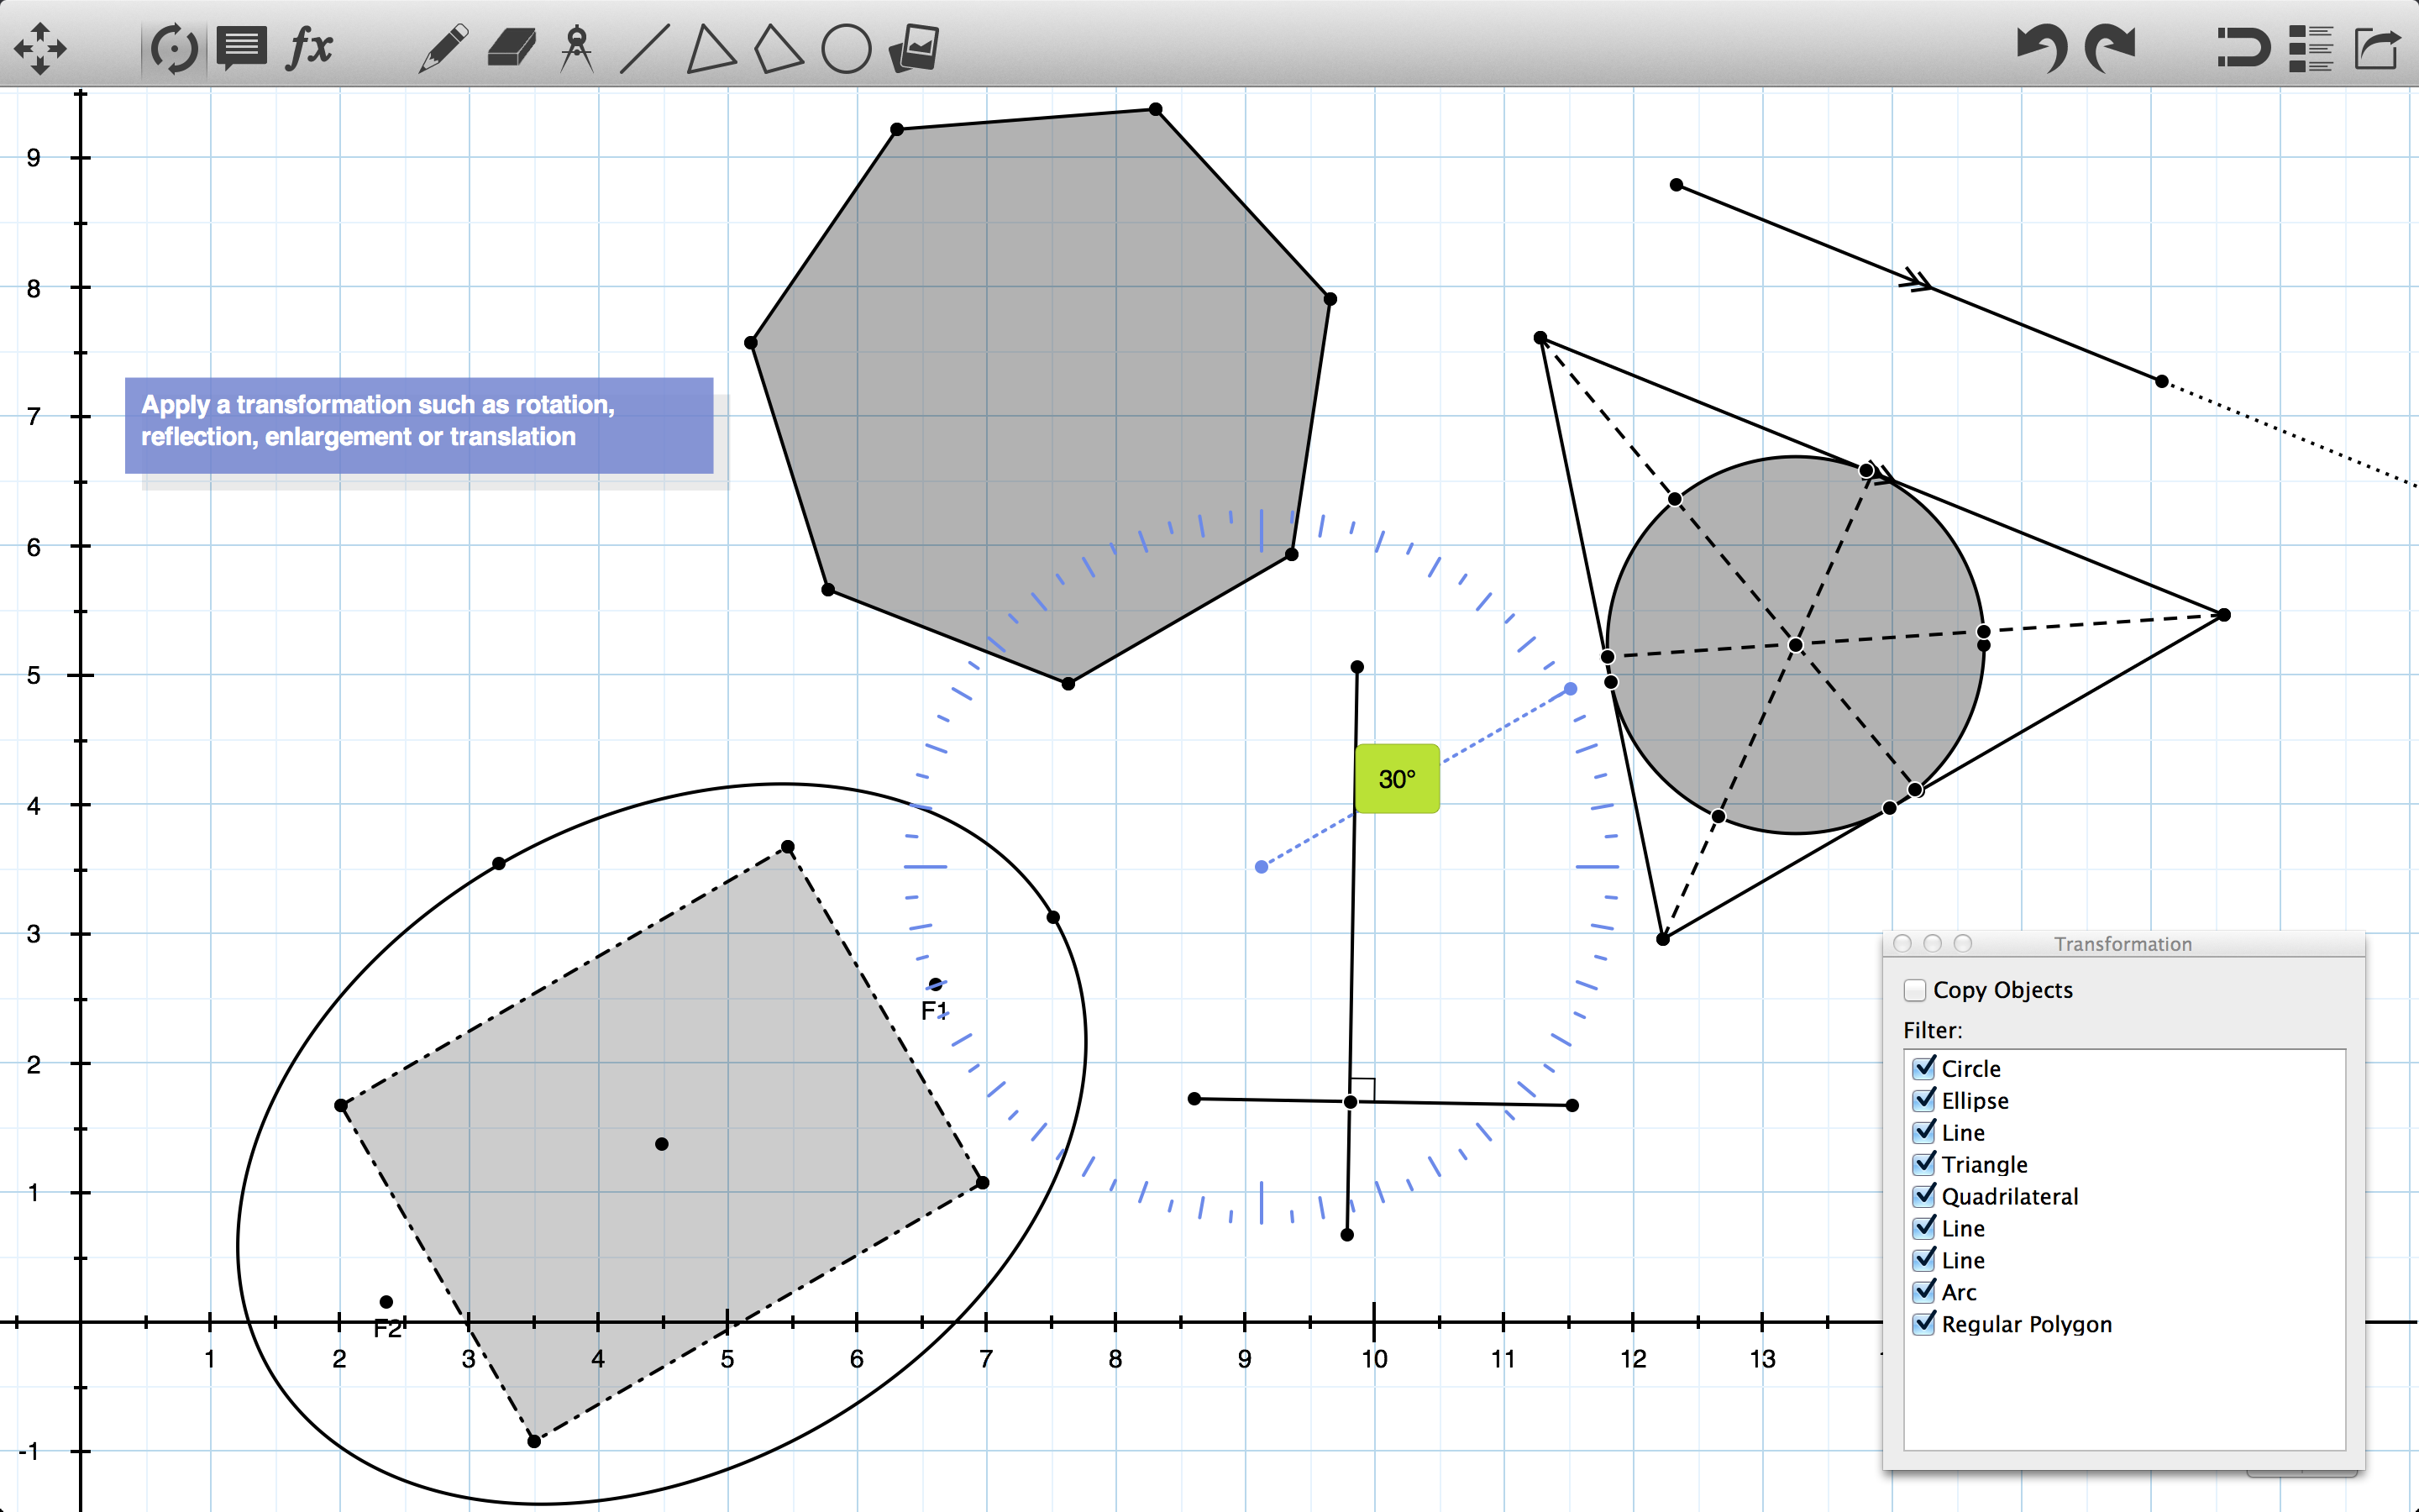Select the text annotation tool
This screenshot has width=2419, height=1512.
(241, 48)
